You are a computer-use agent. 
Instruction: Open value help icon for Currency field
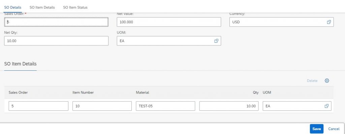(x=329, y=22)
